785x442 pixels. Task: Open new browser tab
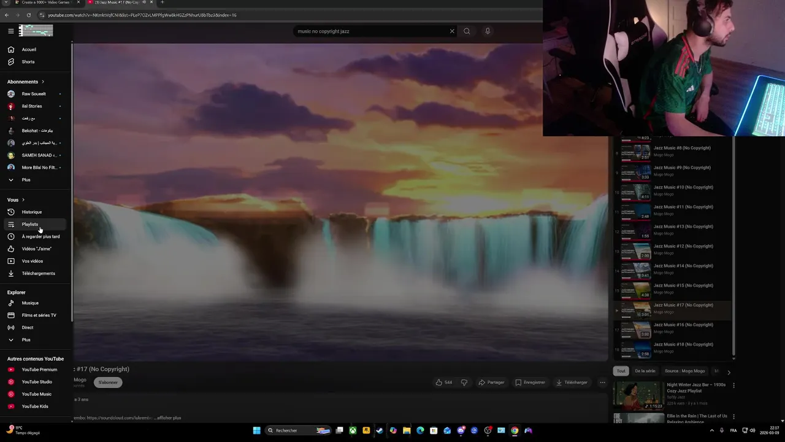[x=162, y=2]
